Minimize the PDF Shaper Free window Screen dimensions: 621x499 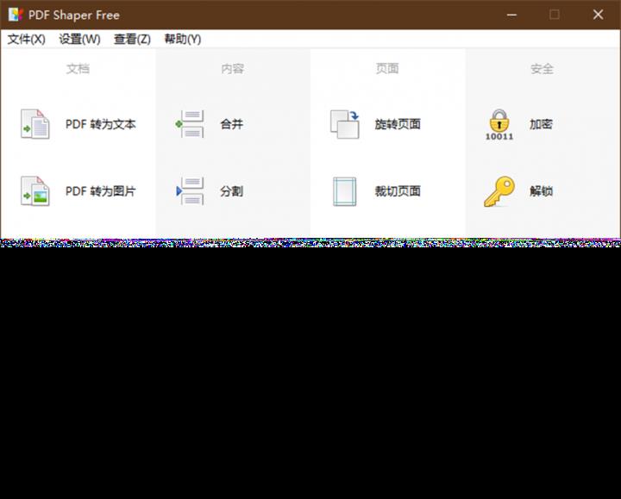pyautogui.click(x=511, y=15)
